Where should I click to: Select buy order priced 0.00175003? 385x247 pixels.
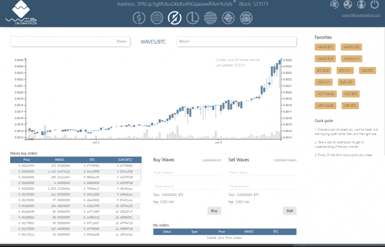(76, 223)
